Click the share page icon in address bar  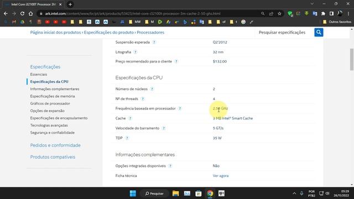(271, 13)
